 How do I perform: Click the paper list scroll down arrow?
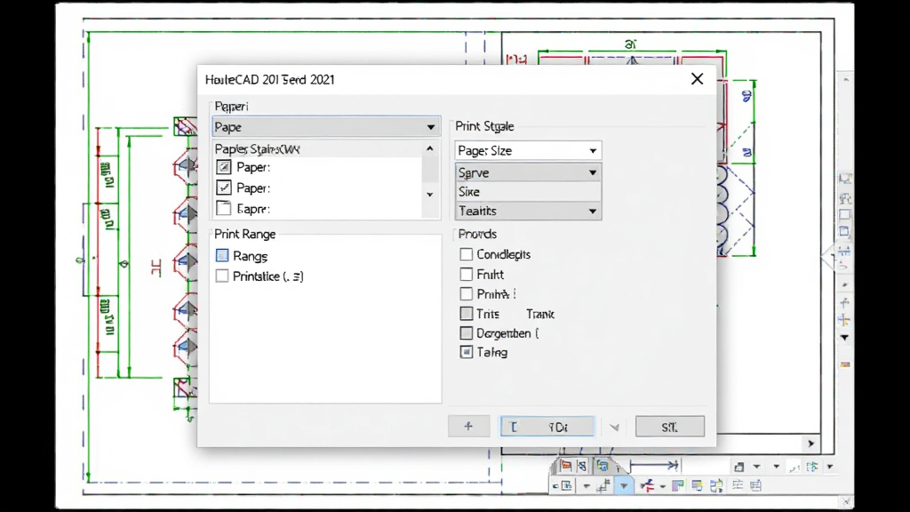tap(430, 195)
